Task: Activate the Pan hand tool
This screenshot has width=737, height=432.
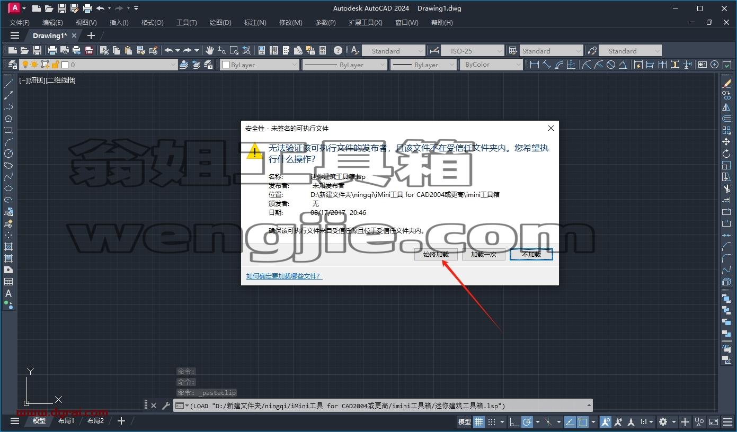Action: (209, 50)
